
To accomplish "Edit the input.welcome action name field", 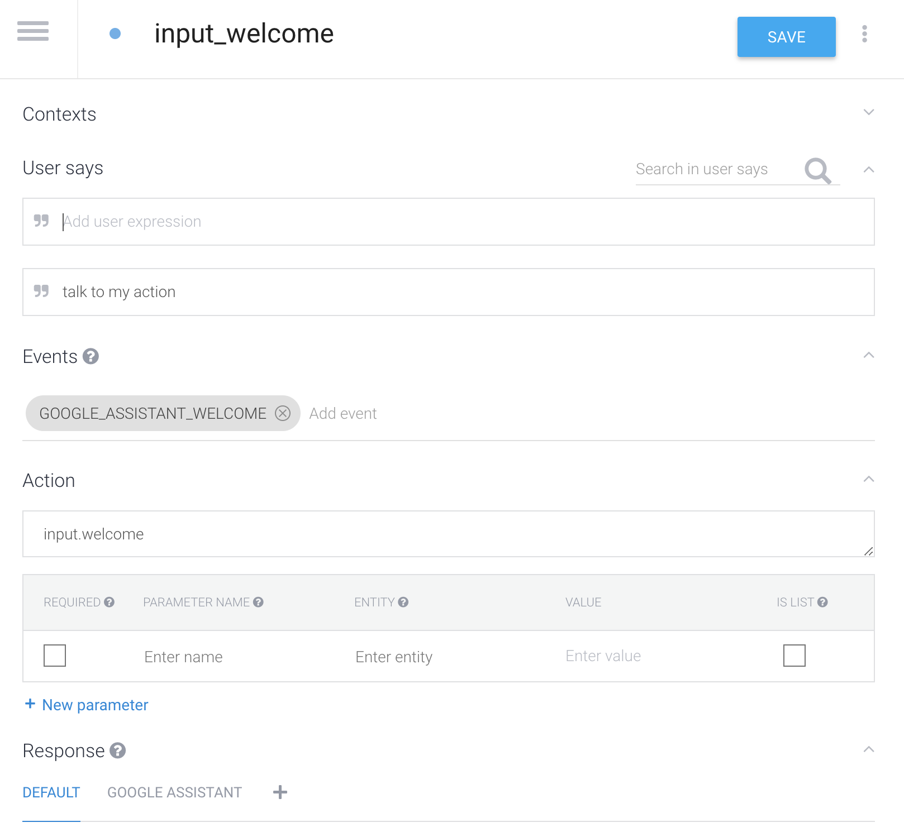I will point(449,534).
